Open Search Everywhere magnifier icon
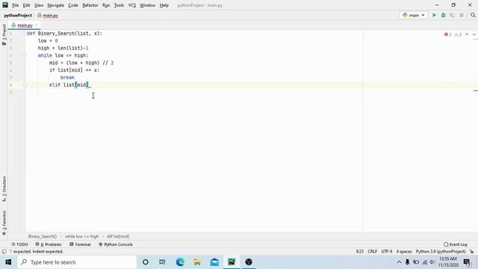478x269 pixels. tap(473, 15)
